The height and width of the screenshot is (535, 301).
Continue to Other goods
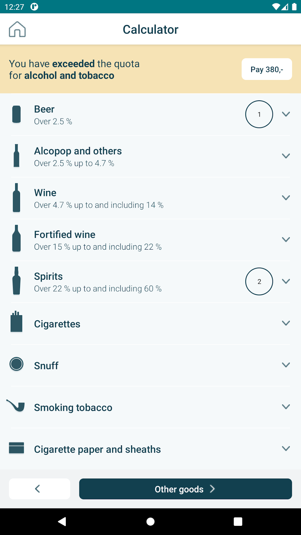point(185,489)
